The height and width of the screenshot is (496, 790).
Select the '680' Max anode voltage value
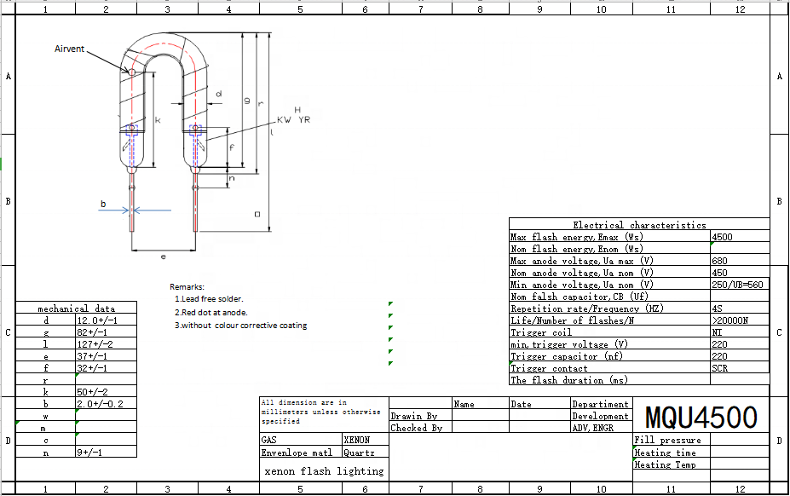(x=740, y=260)
